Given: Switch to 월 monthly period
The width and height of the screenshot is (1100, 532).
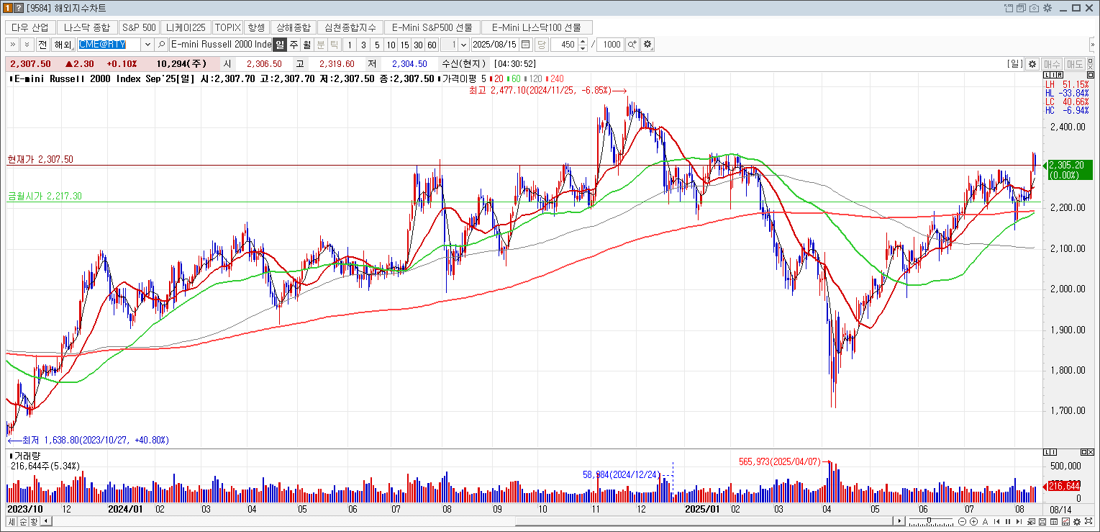Looking at the screenshot, I should coord(307,45).
